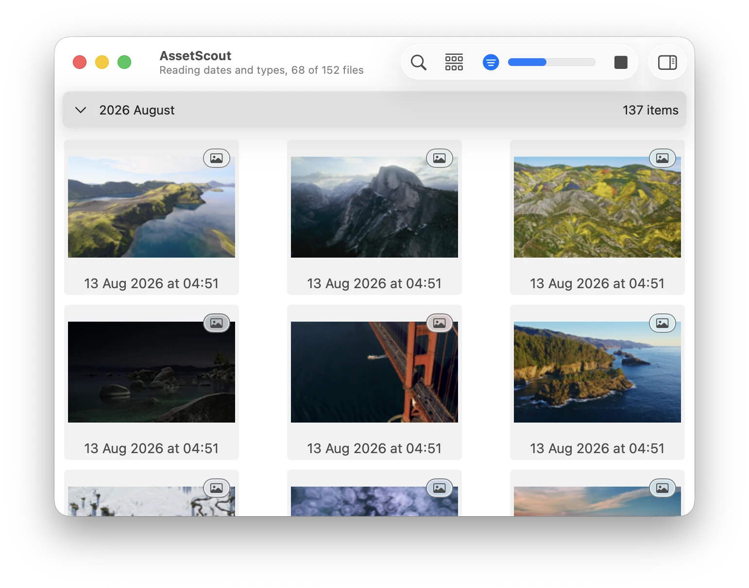The width and height of the screenshot is (749, 588).
Task: Click the date under highlands lake photo
Action: pos(152,283)
